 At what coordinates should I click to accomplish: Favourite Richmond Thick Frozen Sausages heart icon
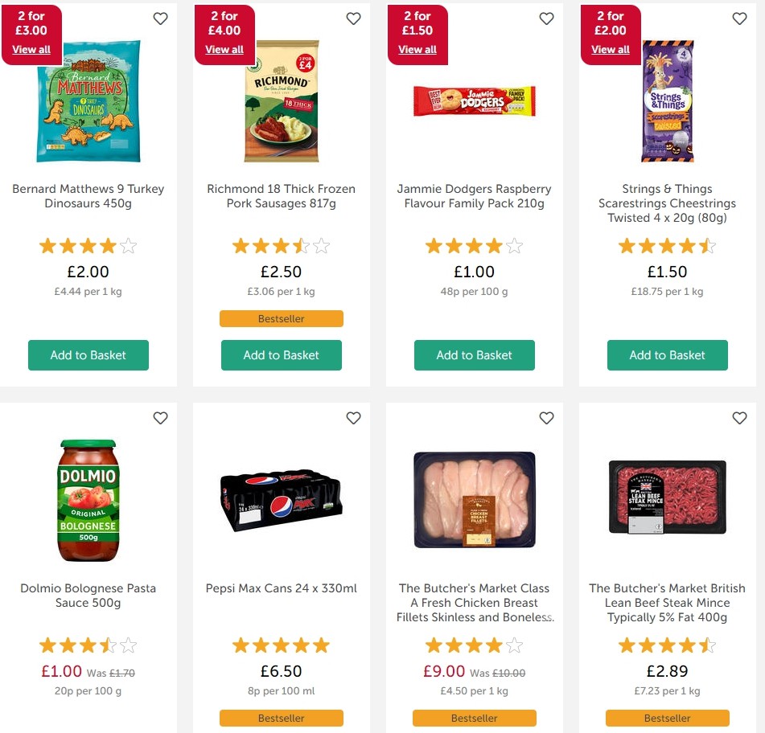(x=353, y=18)
